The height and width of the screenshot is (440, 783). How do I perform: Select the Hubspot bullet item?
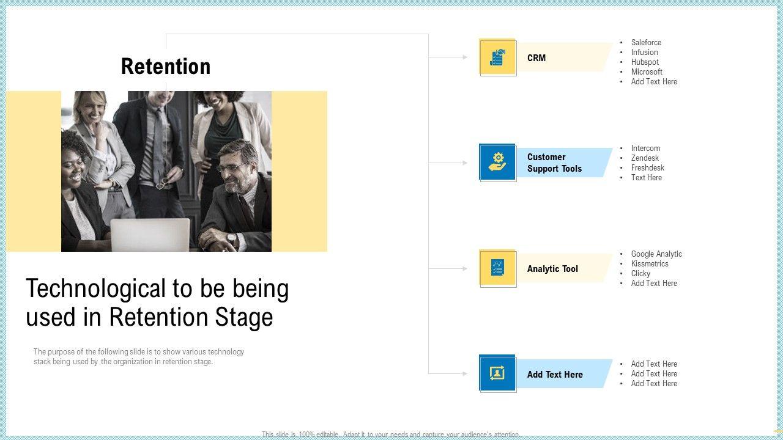pos(645,62)
